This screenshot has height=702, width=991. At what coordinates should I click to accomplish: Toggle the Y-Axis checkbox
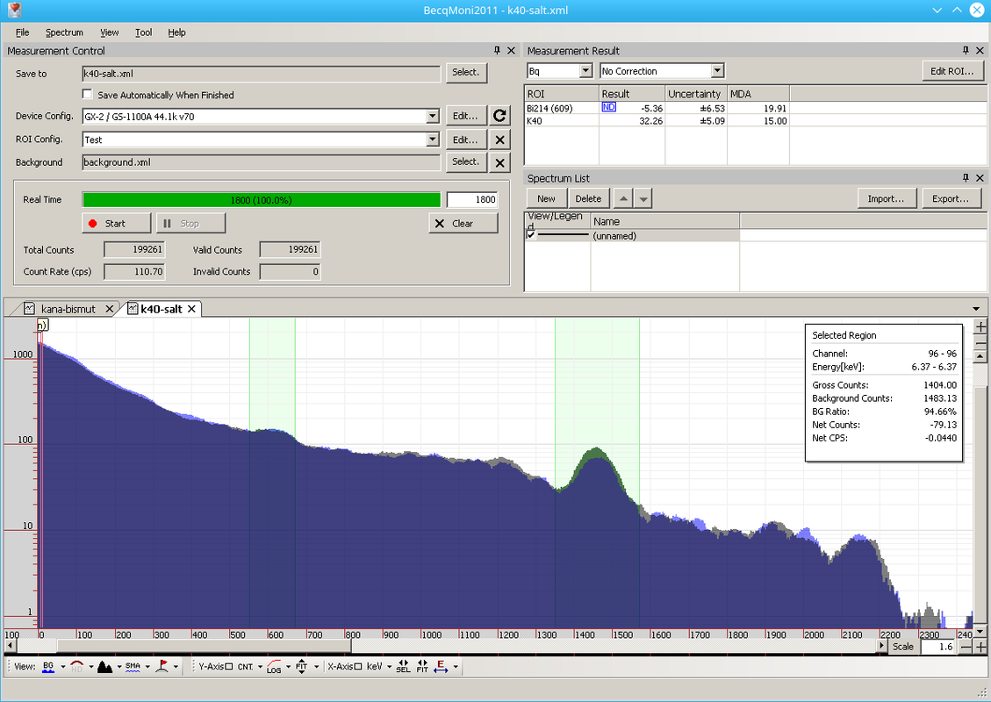coord(229,667)
